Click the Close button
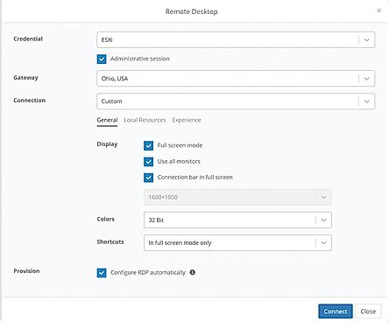 [368, 311]
